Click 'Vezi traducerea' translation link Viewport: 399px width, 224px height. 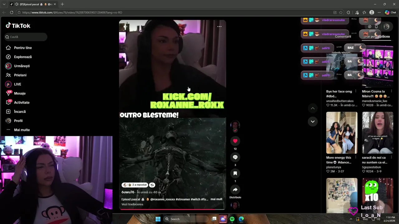[132, 204]
